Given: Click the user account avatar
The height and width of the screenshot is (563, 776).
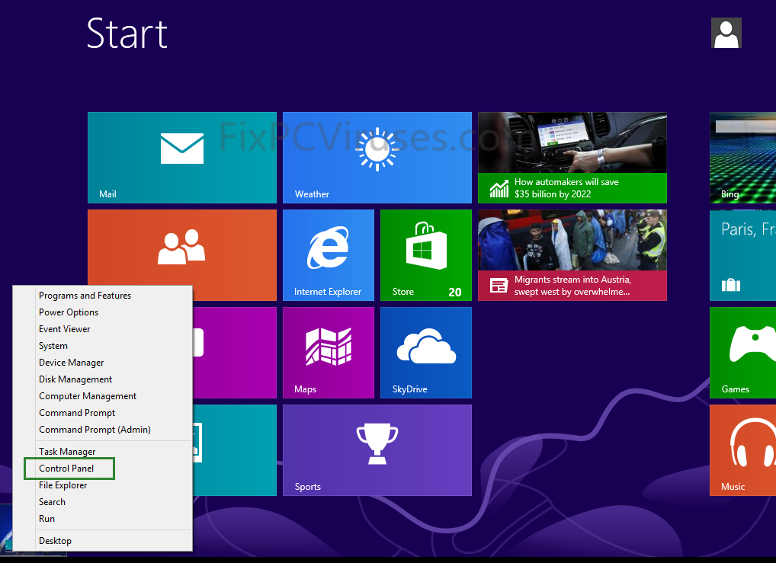Looking at the screenshot, I should tap(726, 33).
